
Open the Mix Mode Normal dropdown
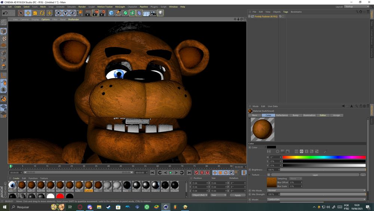(x=316, y=190)
